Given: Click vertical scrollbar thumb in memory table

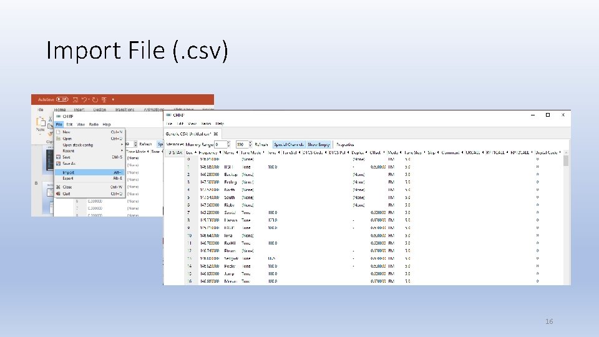Looking at the screenshot, I should pyautogui.click(x=566, y=160).
